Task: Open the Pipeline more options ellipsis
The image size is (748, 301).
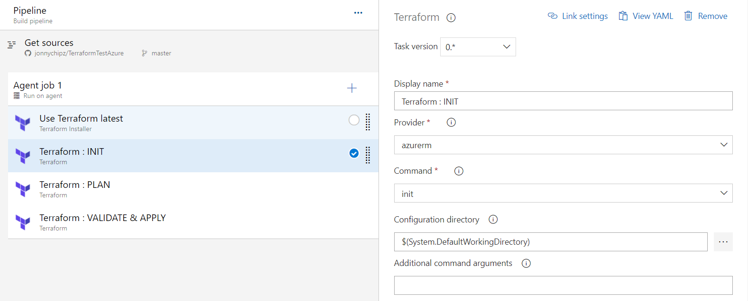Action: tap(358, 13)
